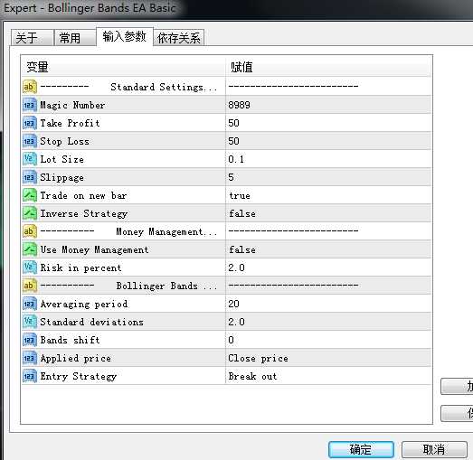Click the decimal icon beside Lot Size

(30, 159)
